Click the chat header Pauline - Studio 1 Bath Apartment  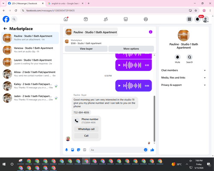[91, 32]
